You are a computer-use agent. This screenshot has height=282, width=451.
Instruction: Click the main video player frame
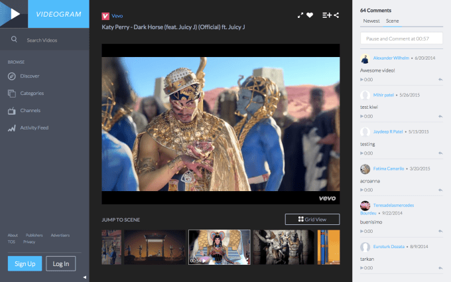point(221,124)
